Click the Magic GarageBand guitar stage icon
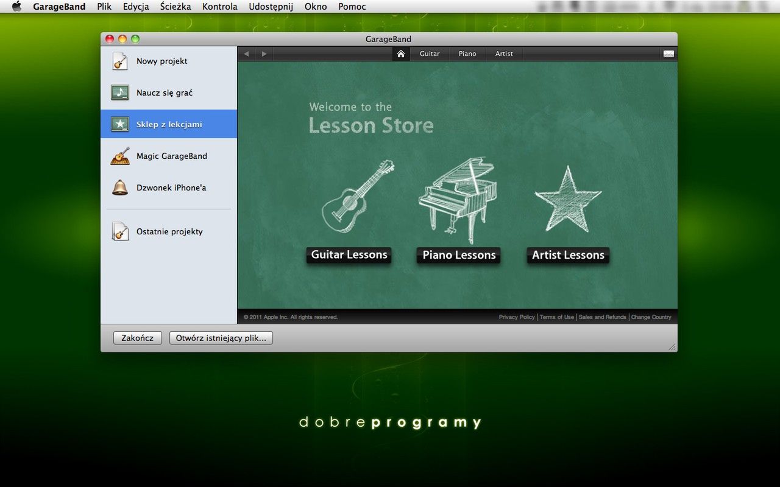780x487 pixels. (120, 156)
